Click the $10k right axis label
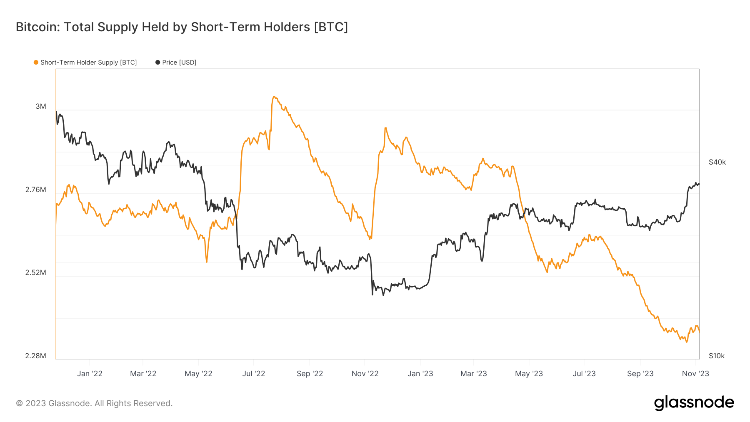The height and width of the screenshot is (422, 750). tap(717, 356)
